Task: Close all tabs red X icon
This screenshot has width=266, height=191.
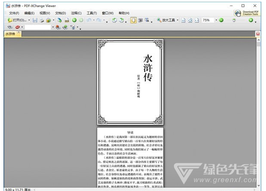Action: click(x=258, y=34)
